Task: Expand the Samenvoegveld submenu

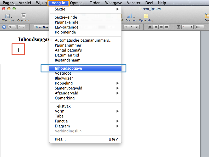Action: (x=85, y=88)
